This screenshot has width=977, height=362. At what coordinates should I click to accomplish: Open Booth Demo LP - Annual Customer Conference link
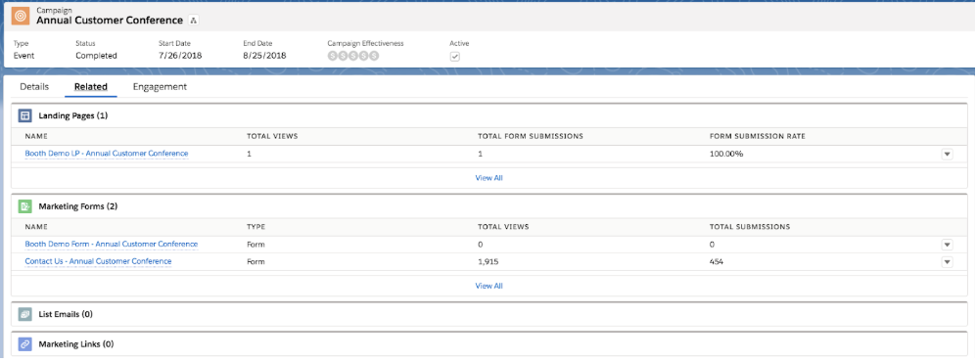tap(107, 154)
